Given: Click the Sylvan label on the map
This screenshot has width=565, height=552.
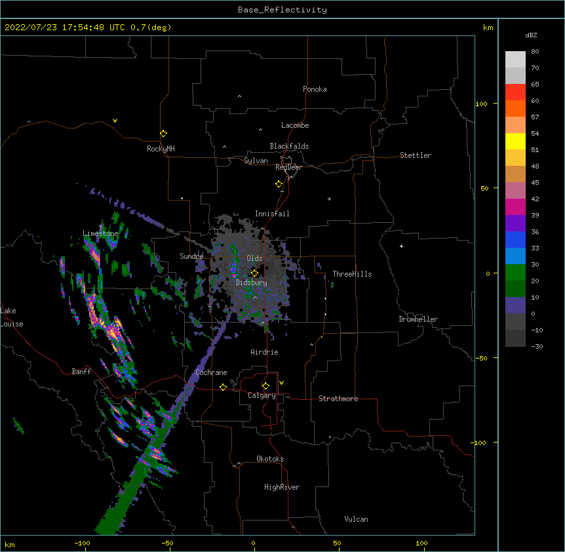Looking at the screenshot, I should (x=256, y=161).
